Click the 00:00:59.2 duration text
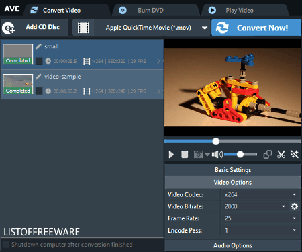This screenshot has height=252, width=302. pyautogui.click(x=65, y=91)
